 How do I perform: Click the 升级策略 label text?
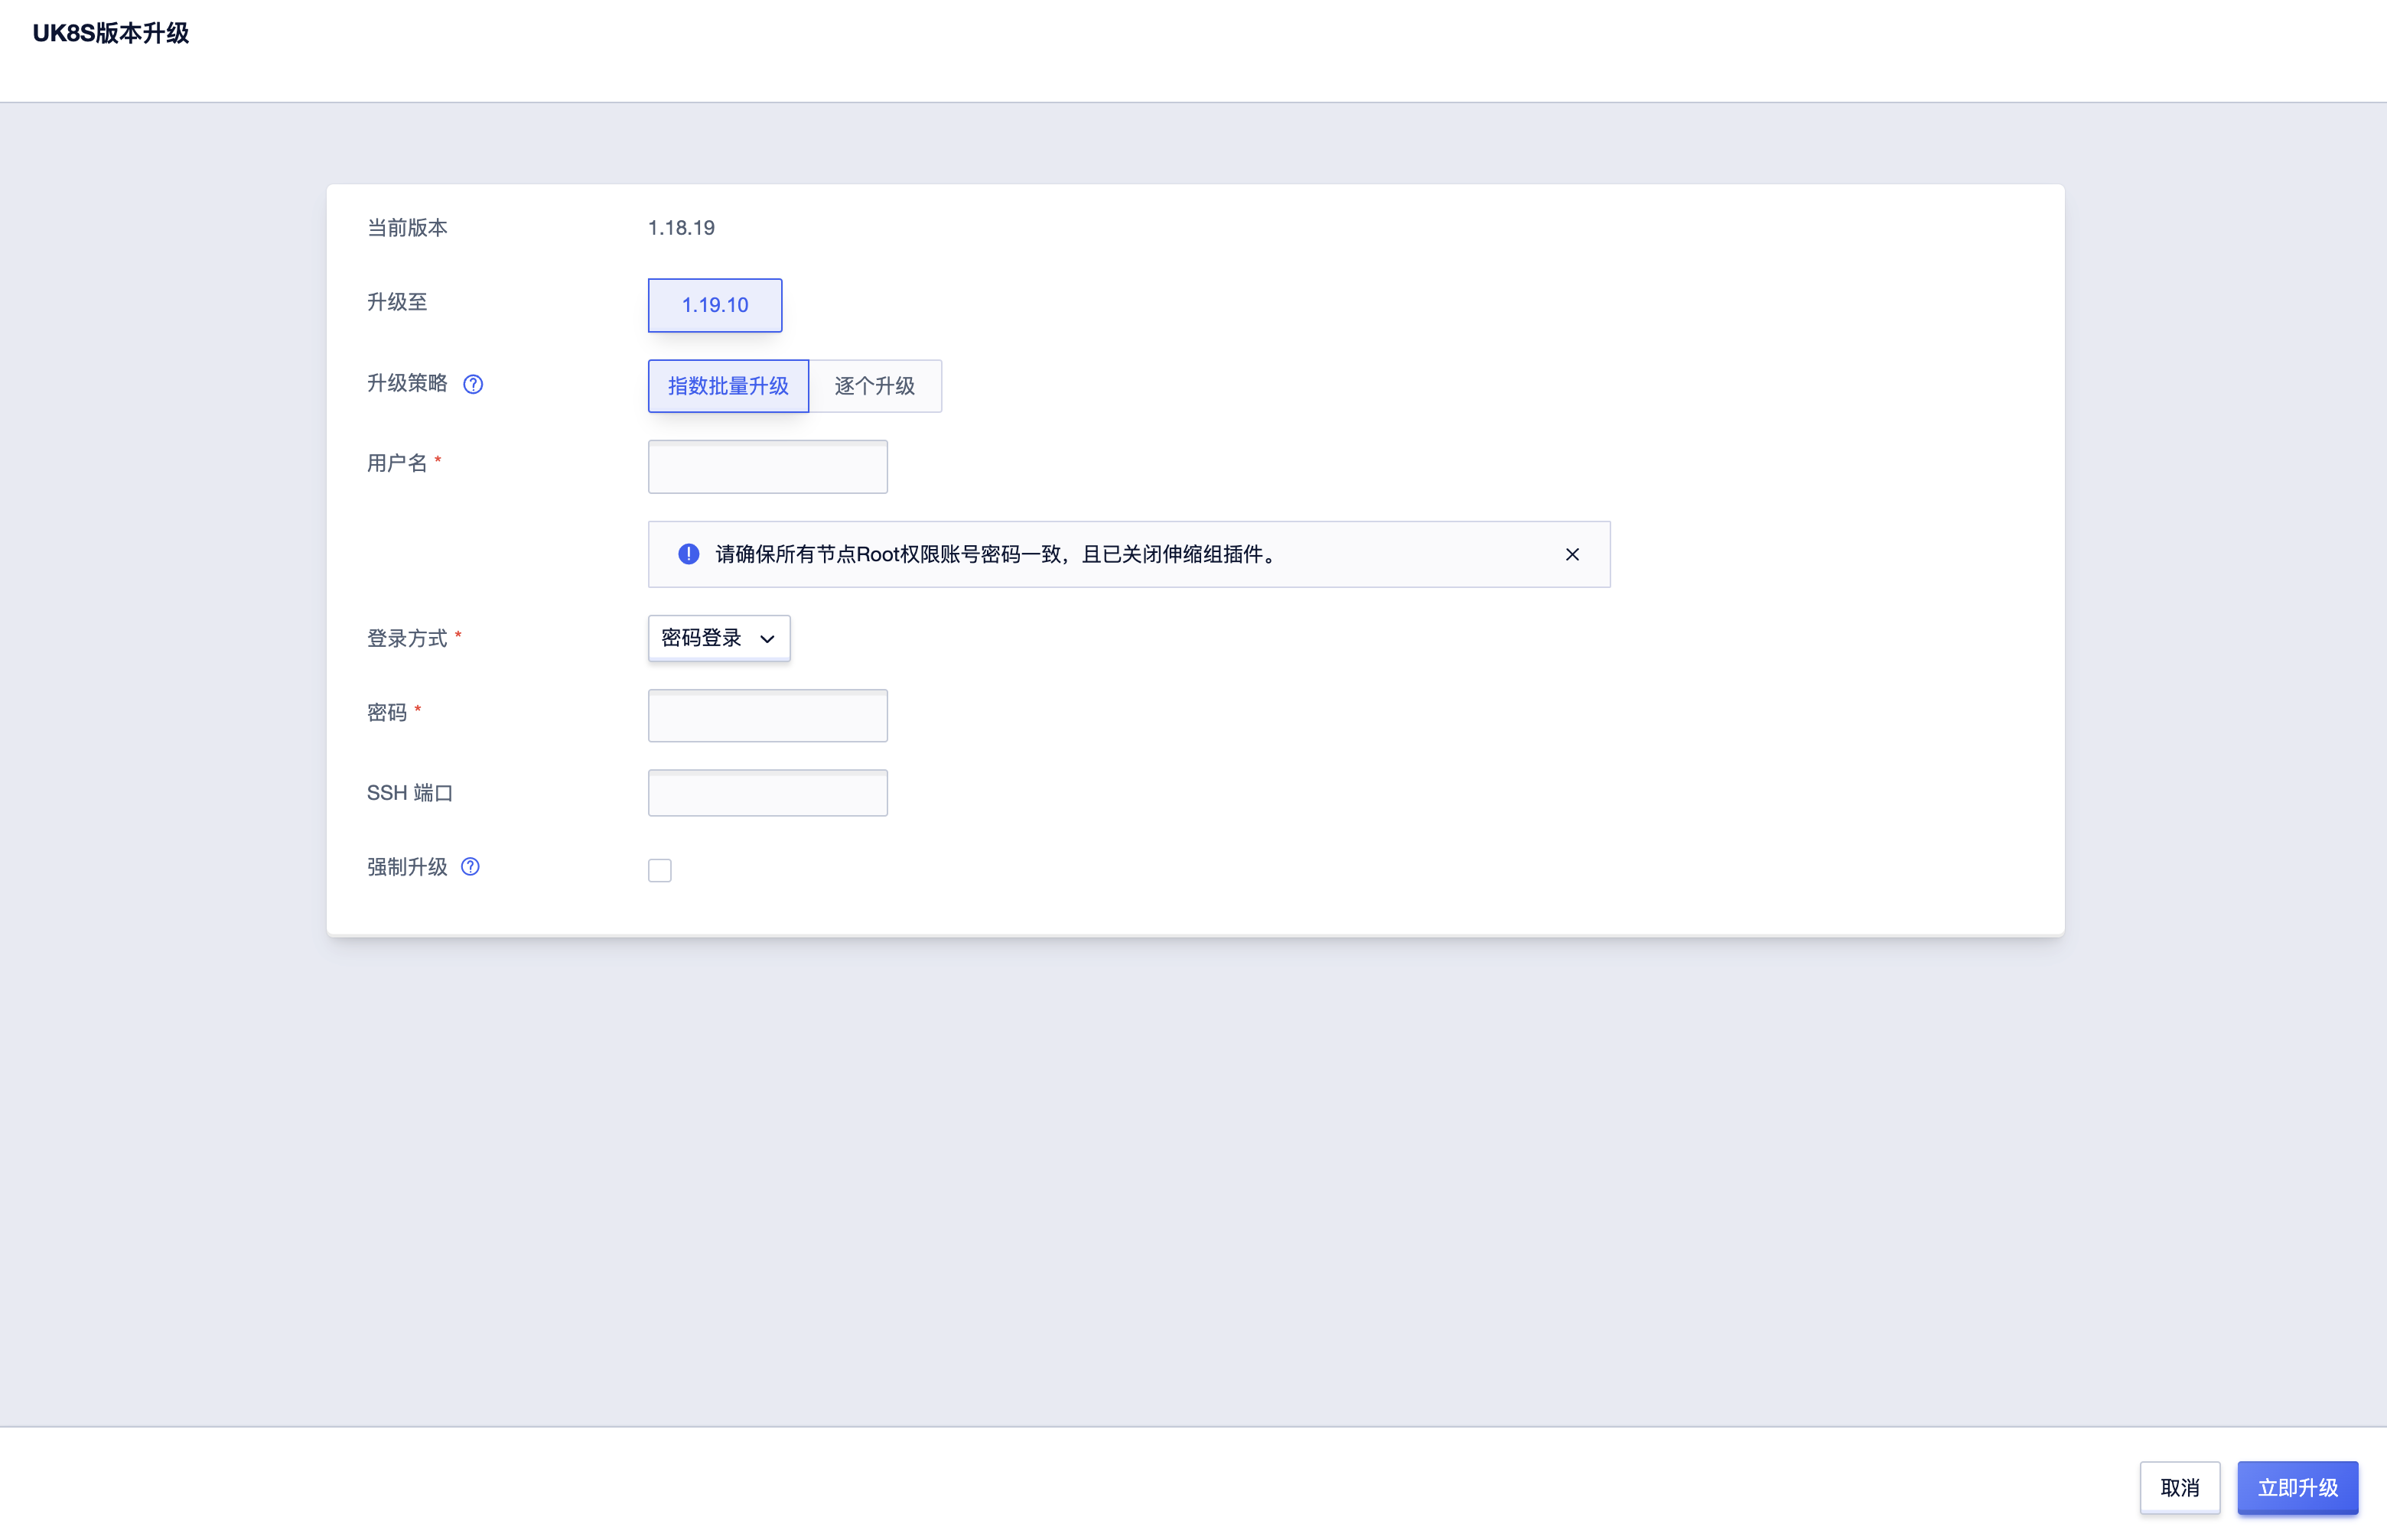click(x=407, y=383)
